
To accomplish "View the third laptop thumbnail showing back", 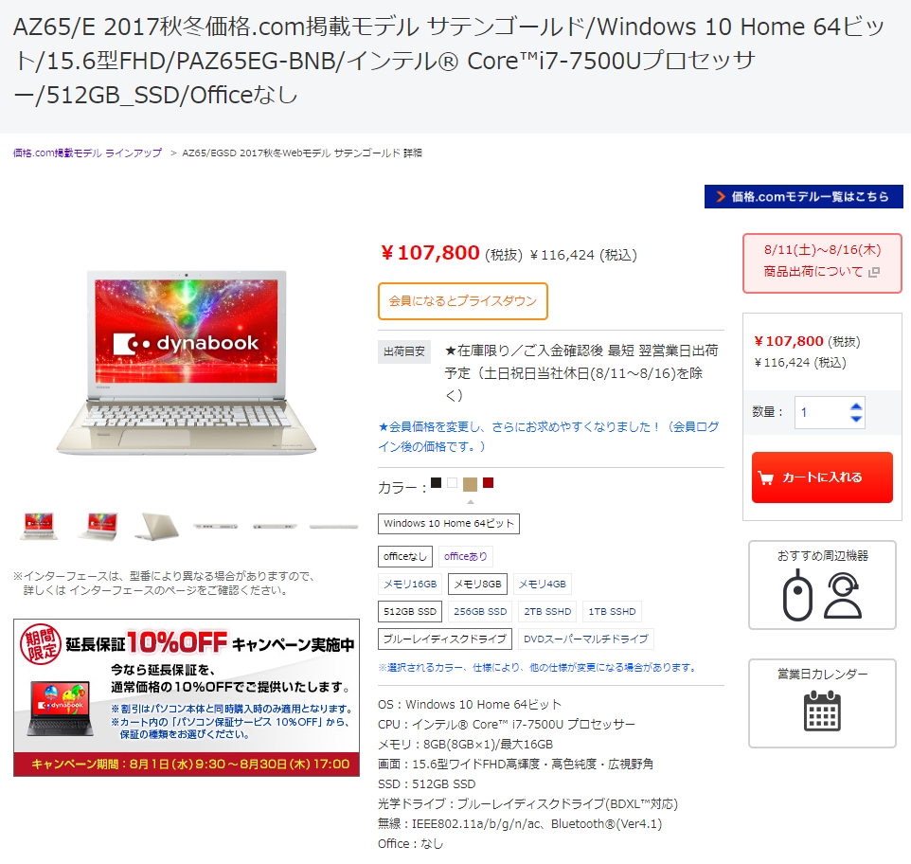I will pyautogui.click(x=156, y=526).
